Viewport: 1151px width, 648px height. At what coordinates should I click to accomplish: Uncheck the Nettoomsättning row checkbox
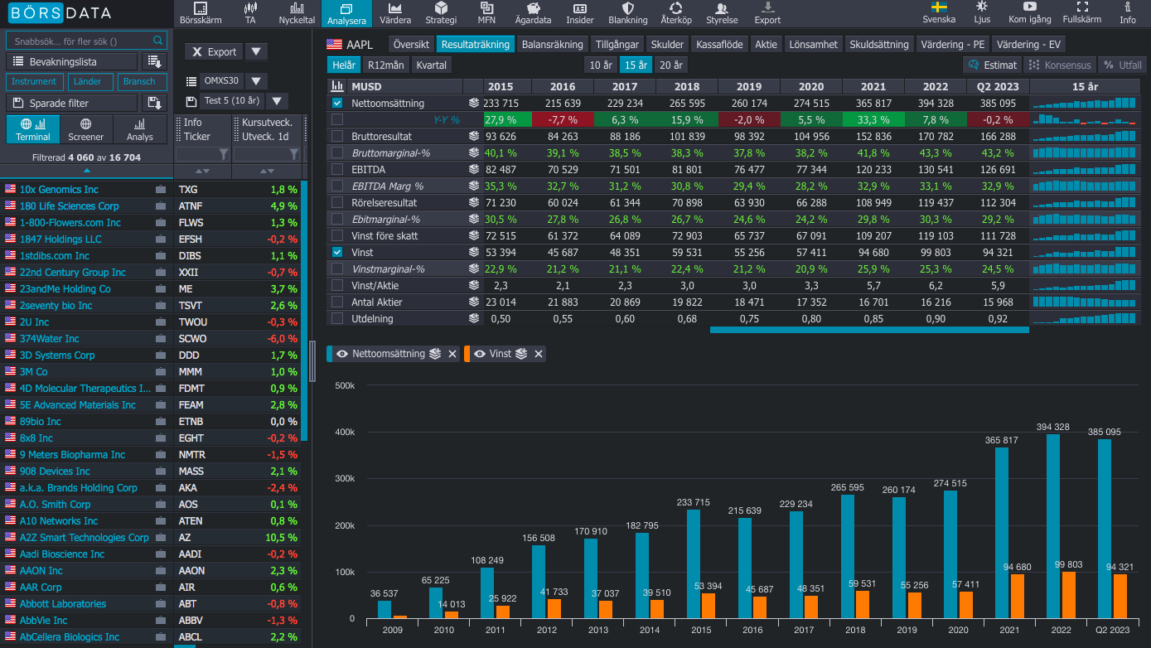pos(337,104)
